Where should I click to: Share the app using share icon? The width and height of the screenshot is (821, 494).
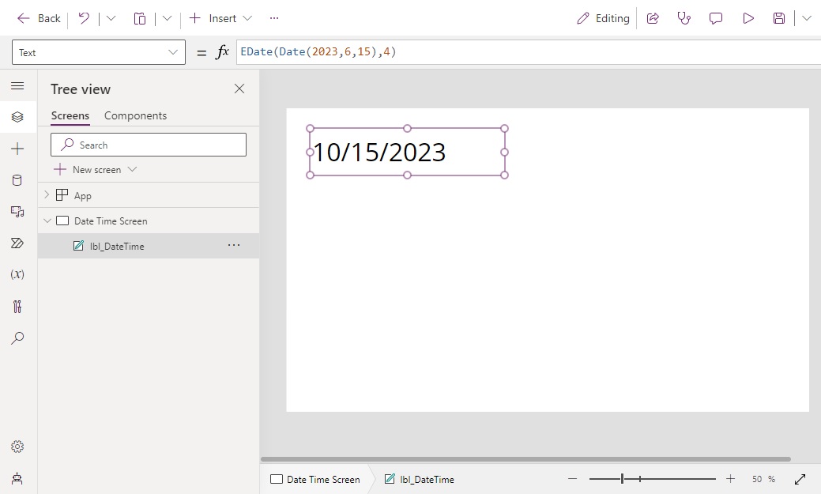point(653,18)
